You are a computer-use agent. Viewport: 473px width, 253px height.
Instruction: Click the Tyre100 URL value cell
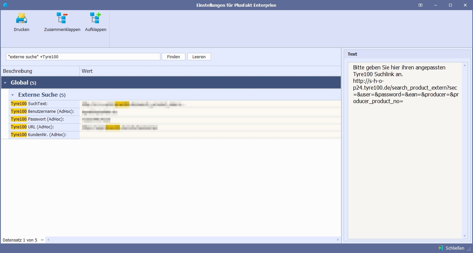(210, 127)
